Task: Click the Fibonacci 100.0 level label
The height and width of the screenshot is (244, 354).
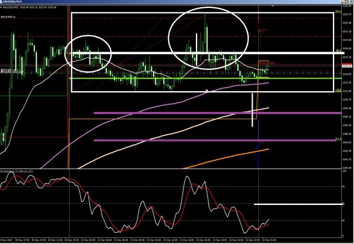Action: tap(338, 11)
